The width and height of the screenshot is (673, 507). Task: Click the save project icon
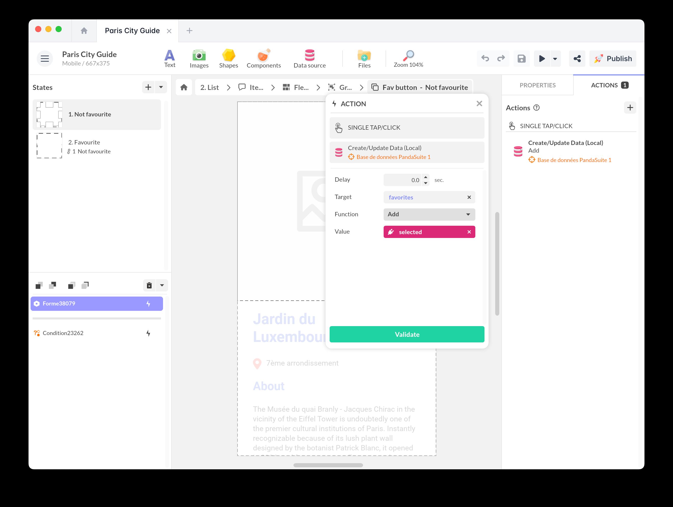point(521,58)
